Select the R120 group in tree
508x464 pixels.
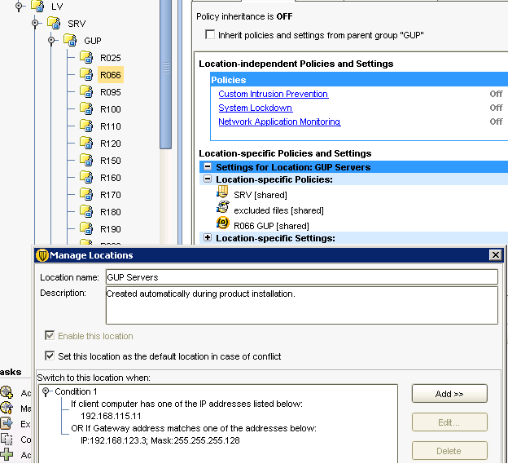pos(111,144)
